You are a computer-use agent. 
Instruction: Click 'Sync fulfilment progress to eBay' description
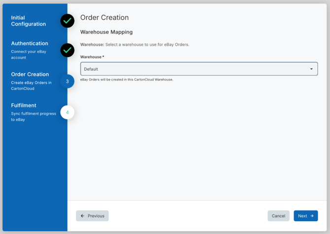[33, 117]
